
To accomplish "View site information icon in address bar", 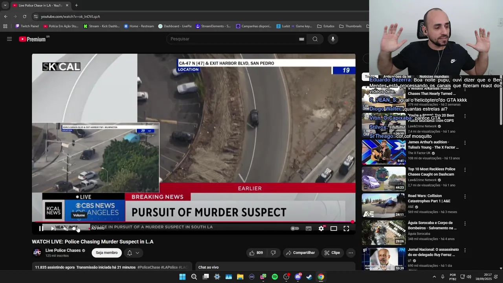I will point(36,17).
